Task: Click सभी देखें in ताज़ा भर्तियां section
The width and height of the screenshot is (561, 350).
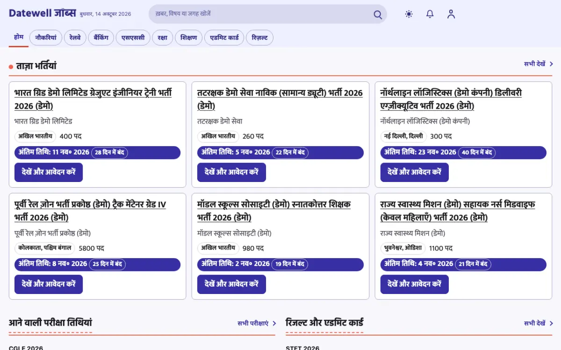Action: (x=539, y=64)
